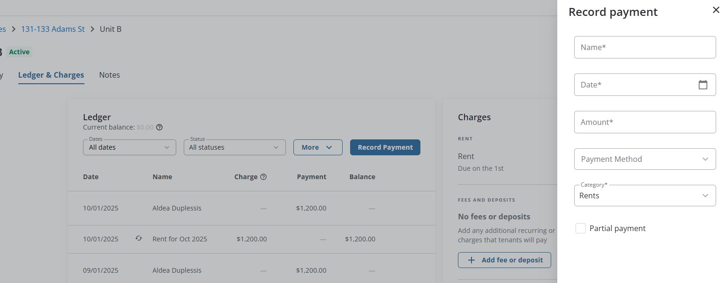Click the Record Payment button

point(385,147)
